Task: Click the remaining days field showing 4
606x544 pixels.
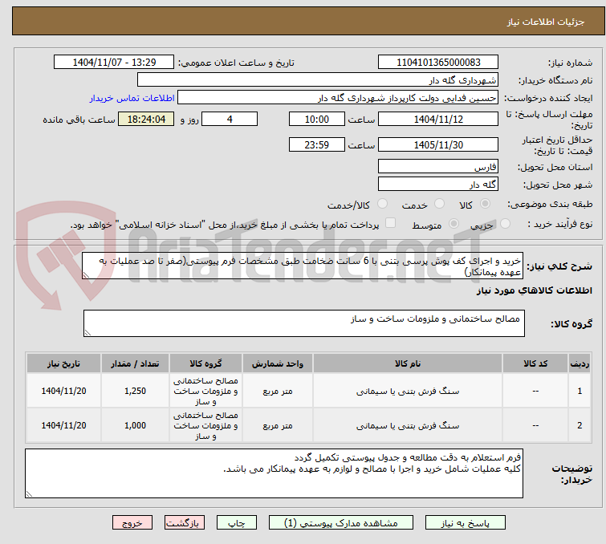Action: (x=230, y=119)
